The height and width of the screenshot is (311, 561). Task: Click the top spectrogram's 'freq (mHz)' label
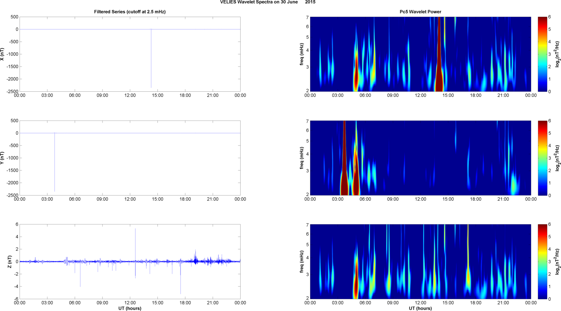(301, 54)
